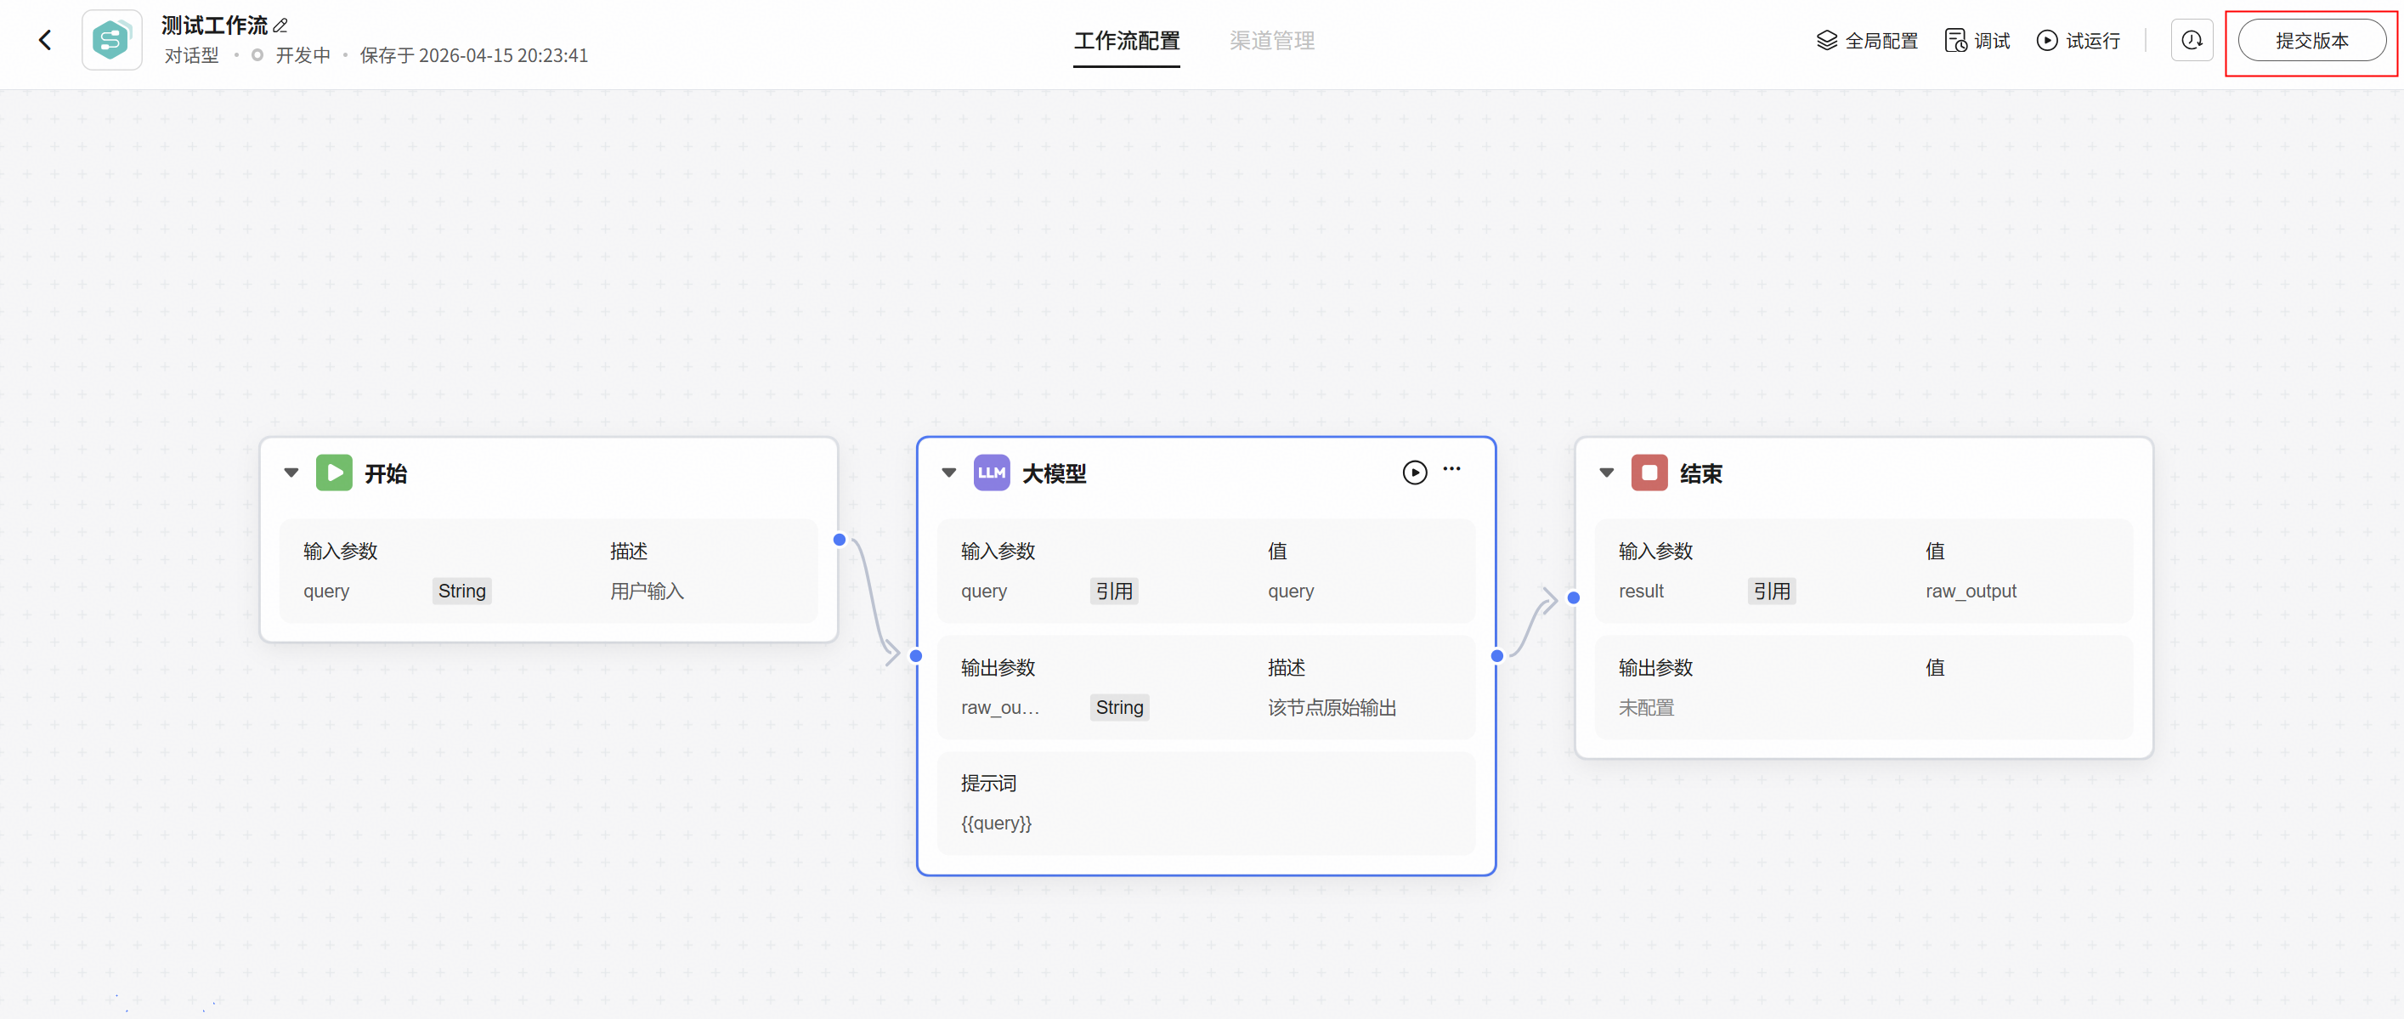Viewport: 2404px width, 1019px height.
Task: Click query value in 大模型 node
Action: coord(1291,591)
